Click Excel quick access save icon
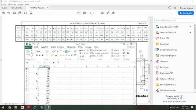 click(30, 44)
